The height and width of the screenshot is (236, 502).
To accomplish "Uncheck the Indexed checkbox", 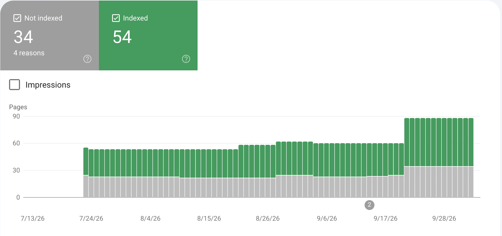I will (116, 18).
